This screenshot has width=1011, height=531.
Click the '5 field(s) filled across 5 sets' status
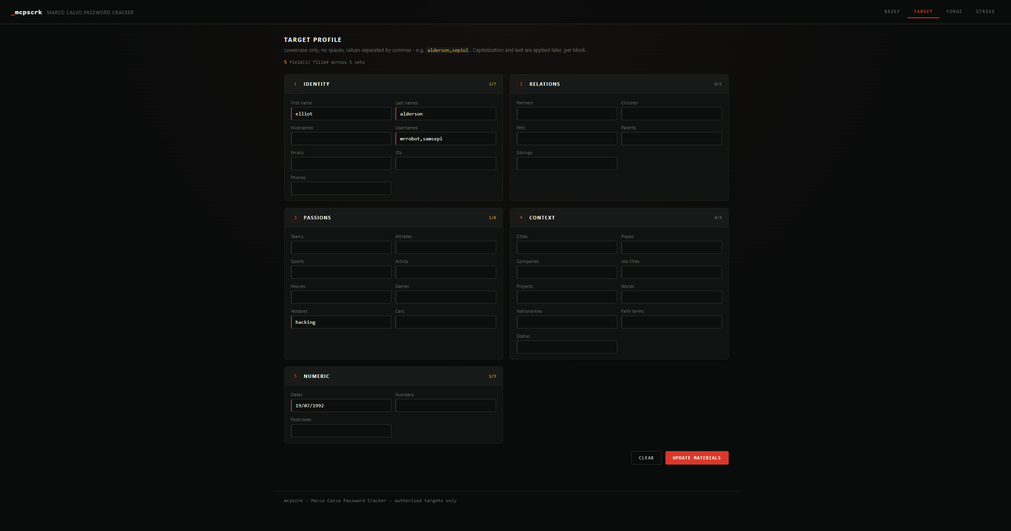(x=324, y=62)
